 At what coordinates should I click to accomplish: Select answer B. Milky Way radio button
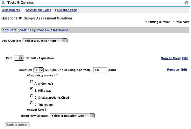(32, 88)
